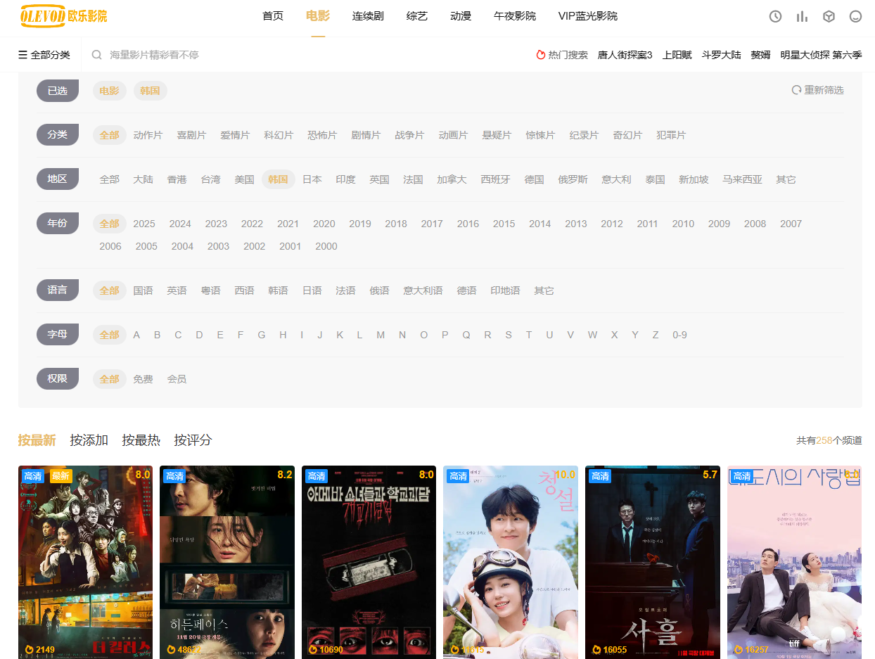This screenshot has width=875, height=659.
Task: Filter by letter K
Action: point(340,335)
